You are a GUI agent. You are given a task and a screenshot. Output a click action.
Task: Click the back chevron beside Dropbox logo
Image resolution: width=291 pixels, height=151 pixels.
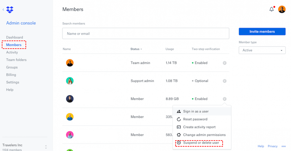point(3,10)
